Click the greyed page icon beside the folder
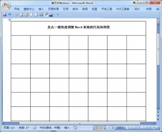 point(31,15)
